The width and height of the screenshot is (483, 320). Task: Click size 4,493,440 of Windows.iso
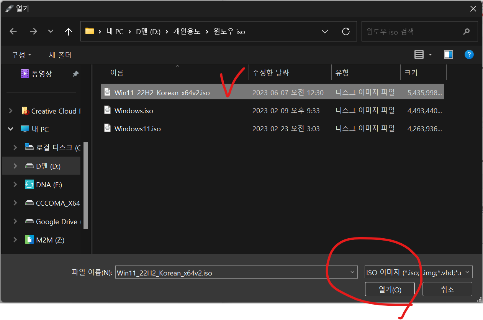click(x=425, y=111)
